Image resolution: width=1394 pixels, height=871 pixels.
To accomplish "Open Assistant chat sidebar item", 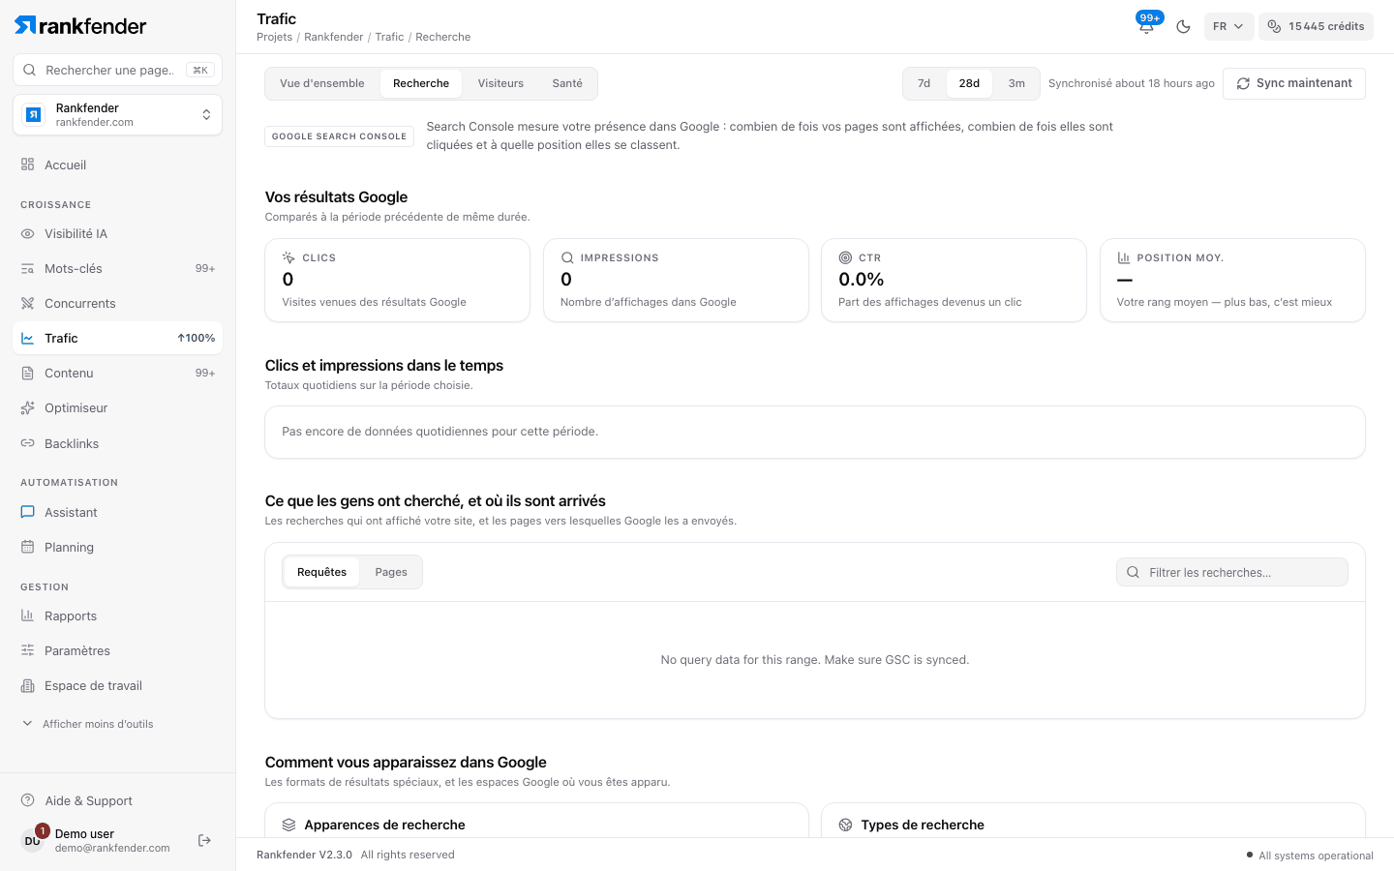I will coord(117,512).
